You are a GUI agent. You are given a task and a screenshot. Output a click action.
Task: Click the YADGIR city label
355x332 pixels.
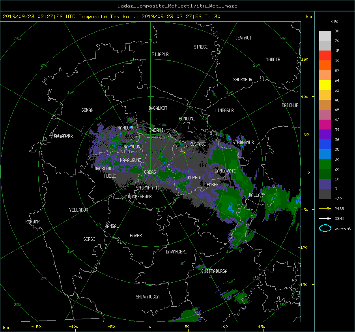273,60
